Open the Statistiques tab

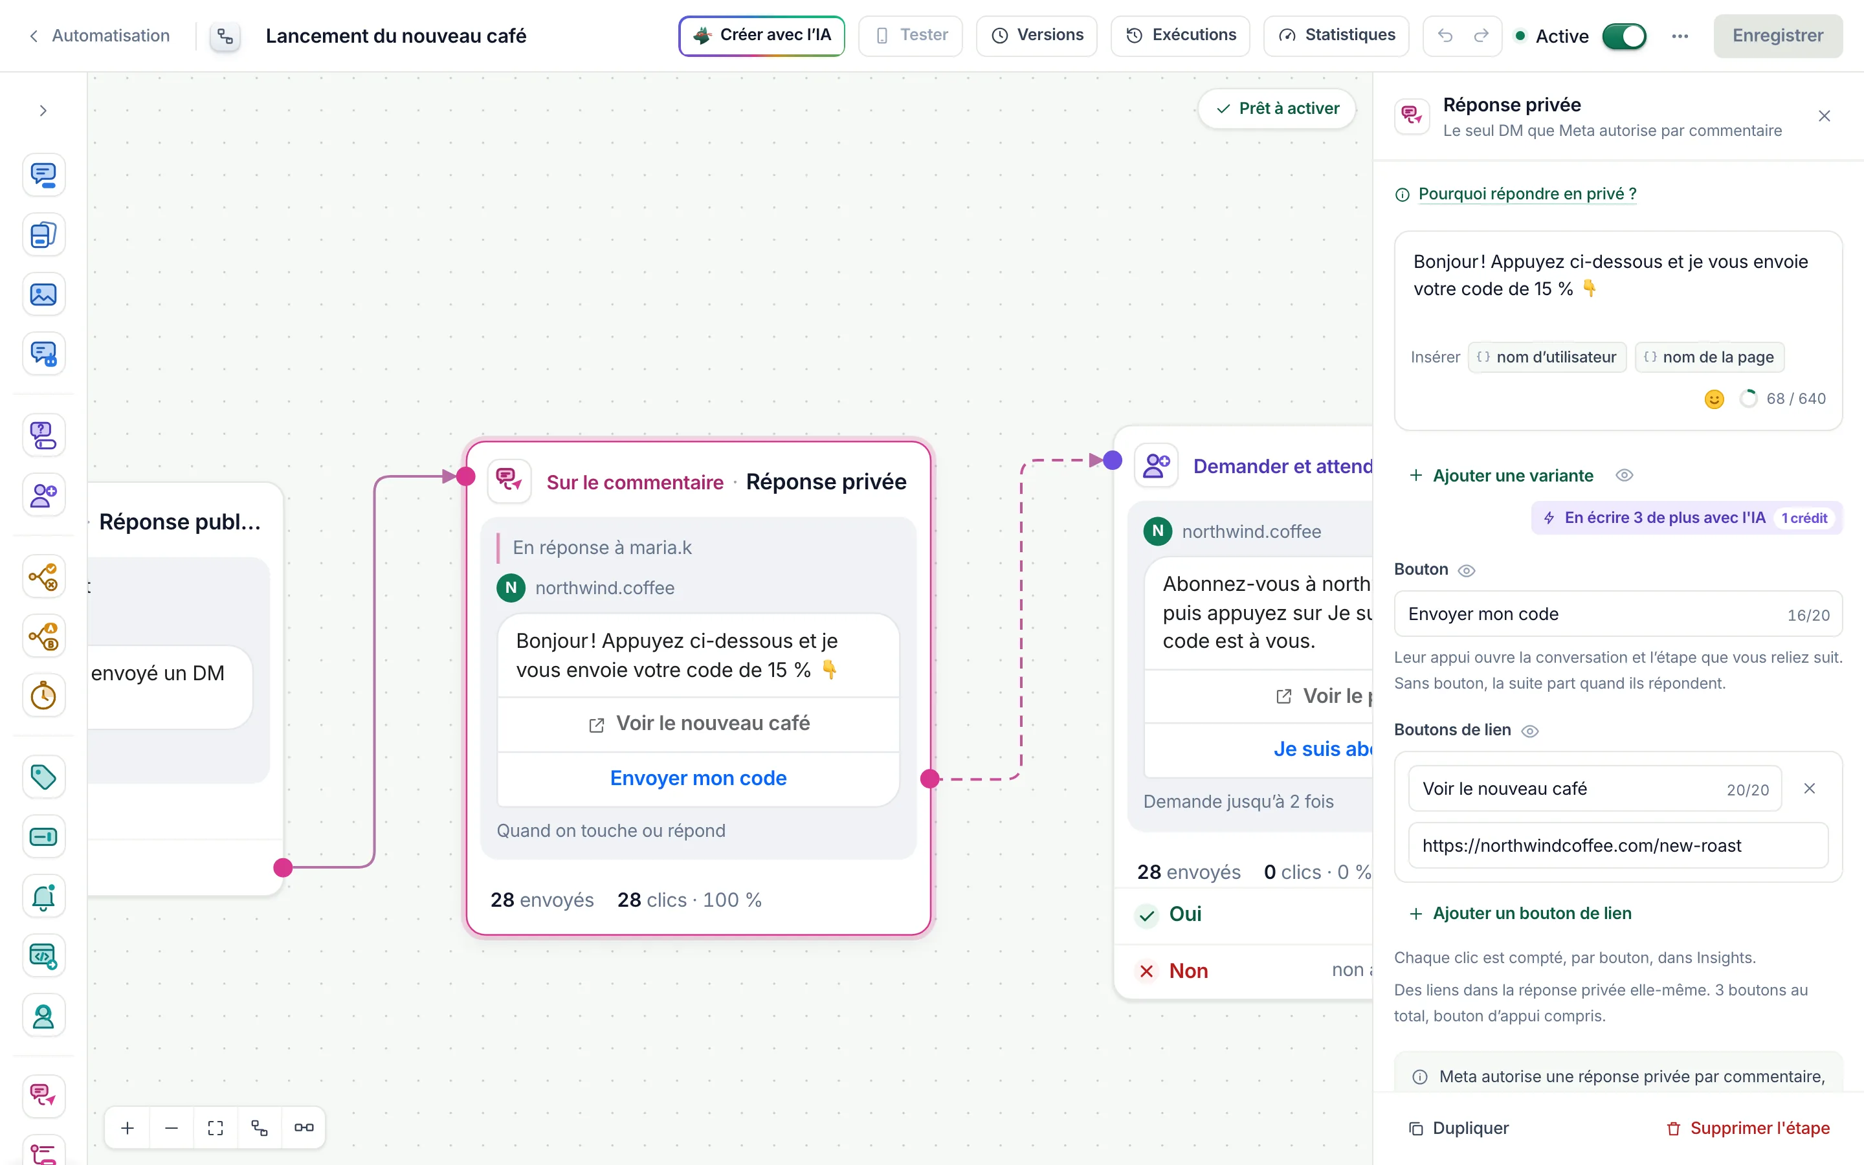coord(1337,36)
